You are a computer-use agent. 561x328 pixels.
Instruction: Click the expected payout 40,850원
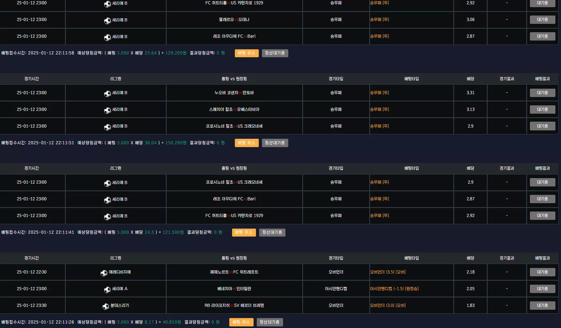pos(172,322)
